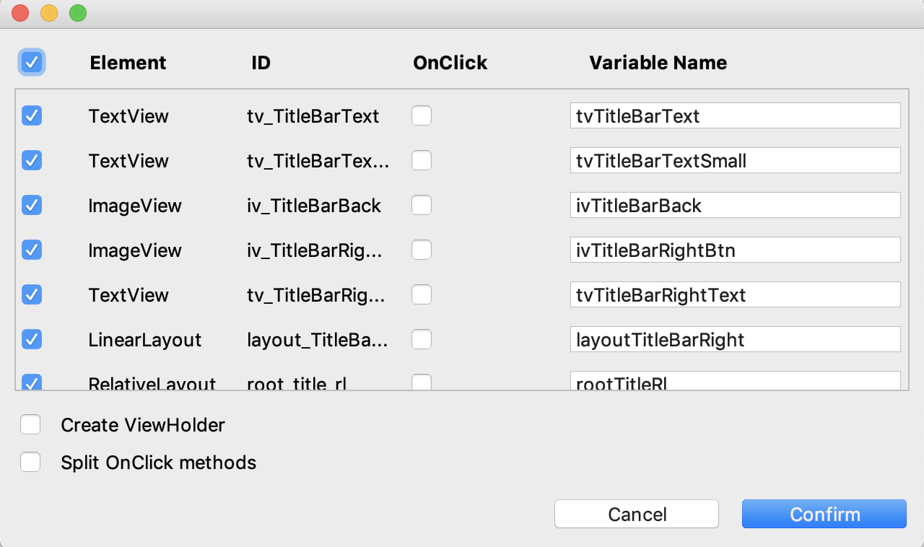Click the ivTitleBarRightBtn variable name field
Image resolution: width=924 pixels, height=547 pixels.
tap(735, 250)
